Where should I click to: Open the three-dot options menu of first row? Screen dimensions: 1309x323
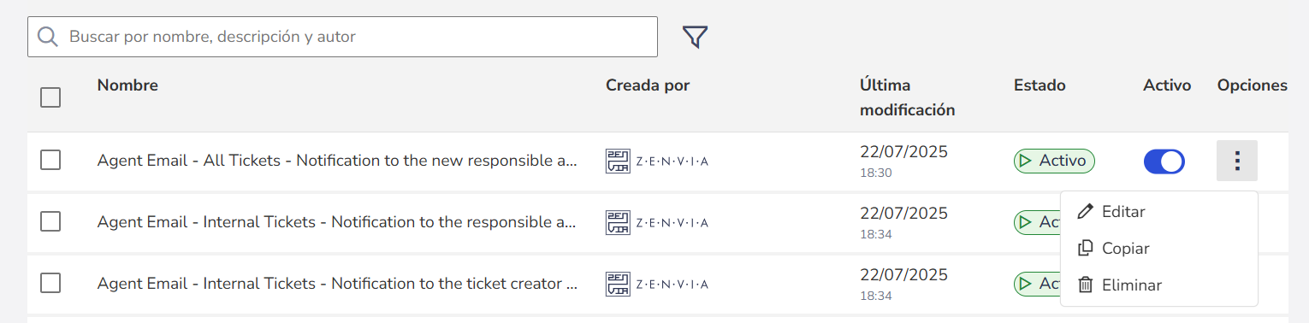click(1237, 161)
